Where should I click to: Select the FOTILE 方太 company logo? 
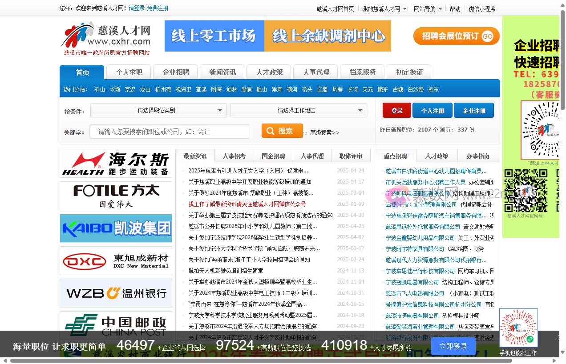coord(116,196)
